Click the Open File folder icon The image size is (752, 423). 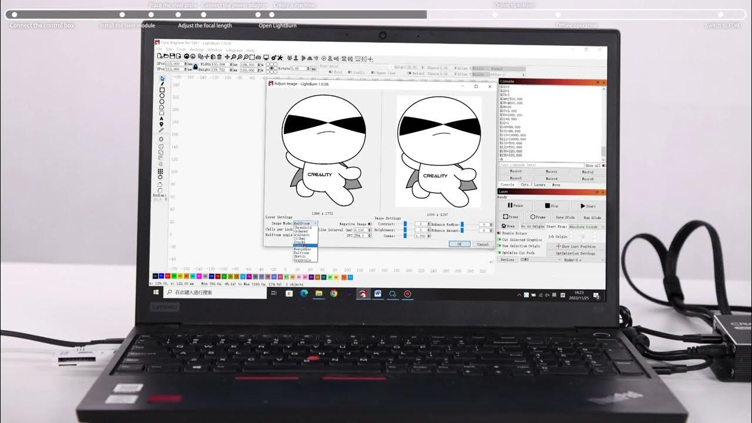pyautogui.click(x=166, y=57)
